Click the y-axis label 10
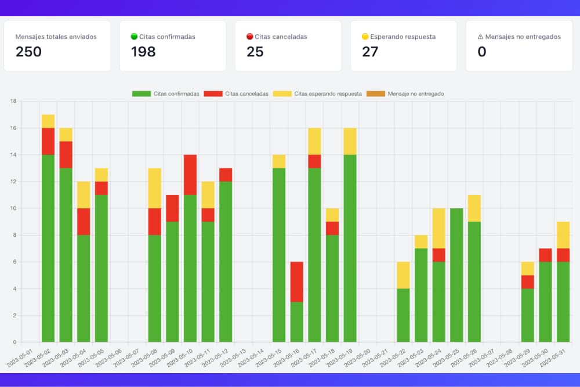This screenshot has height=387, width=580. tap(14, 208)
